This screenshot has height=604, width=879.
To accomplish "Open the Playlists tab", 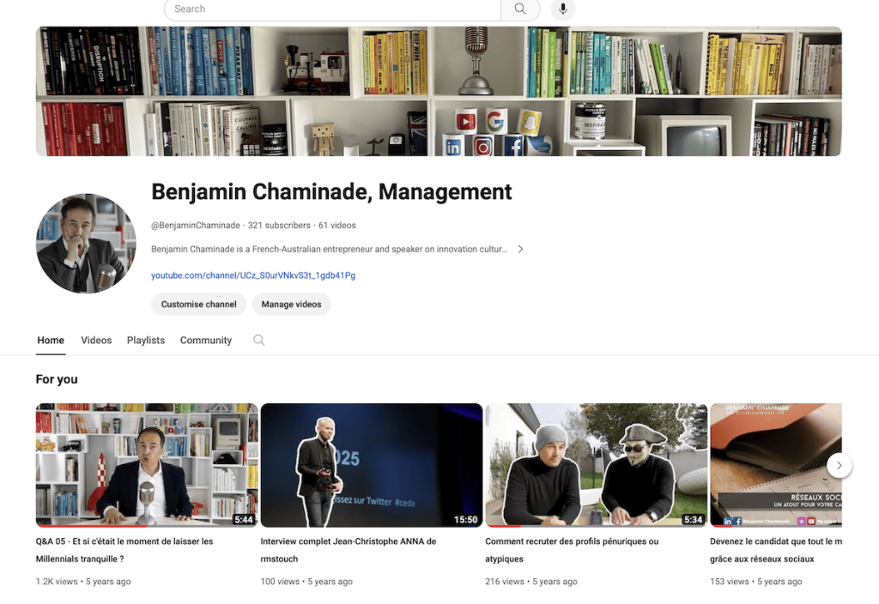I will (146, 340).
